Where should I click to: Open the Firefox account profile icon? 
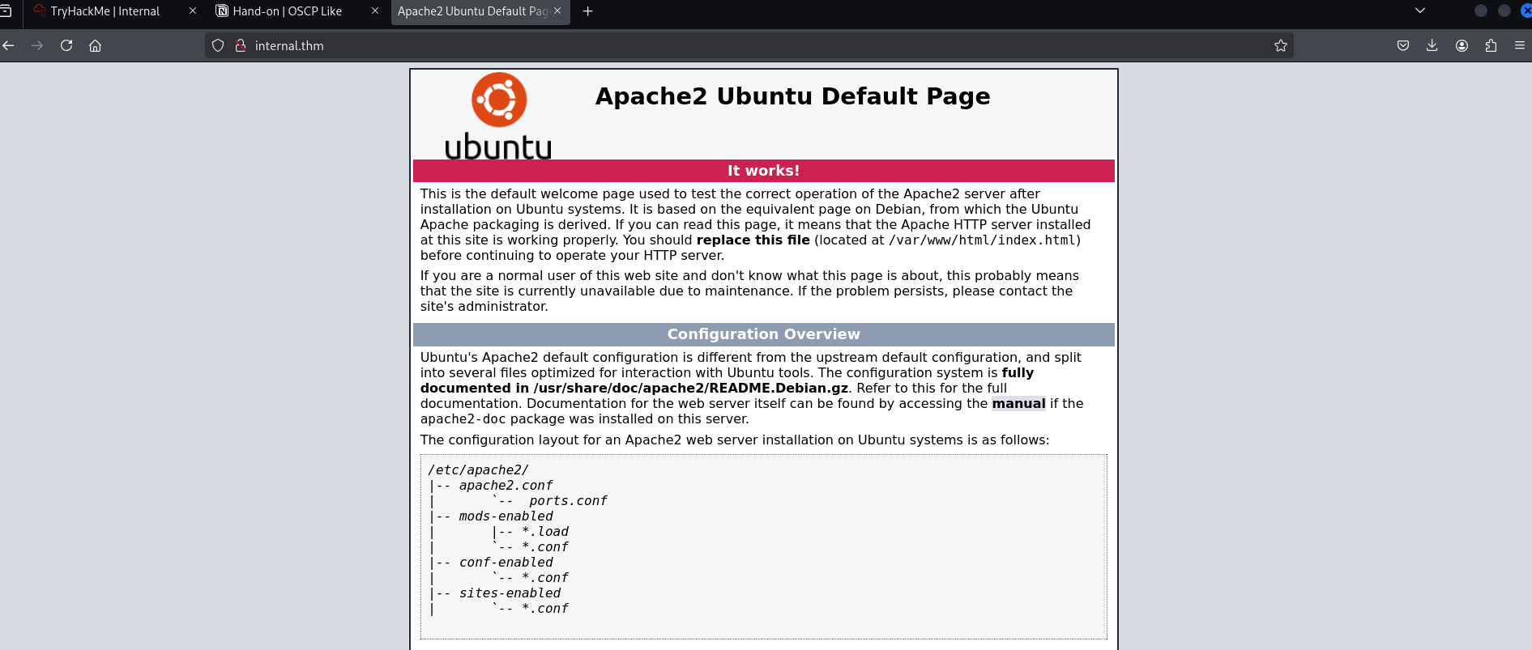1462,46
